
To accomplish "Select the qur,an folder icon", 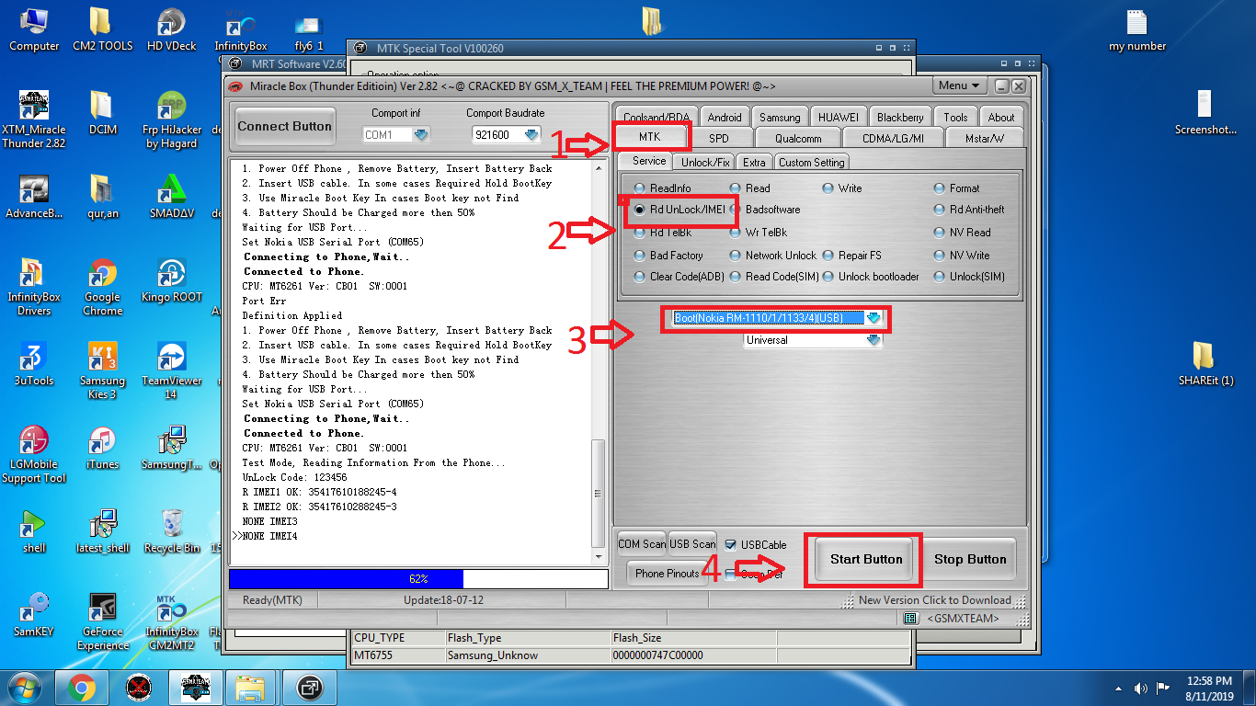I will [x=102, y=198].
